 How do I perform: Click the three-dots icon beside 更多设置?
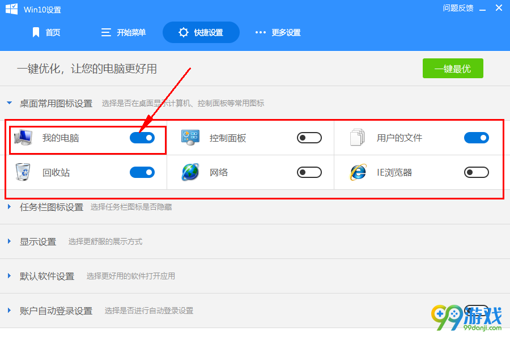click(261, 32)
